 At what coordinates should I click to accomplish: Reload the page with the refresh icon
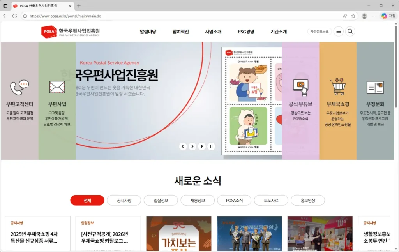pyautogui.click(x=14, y=16)
